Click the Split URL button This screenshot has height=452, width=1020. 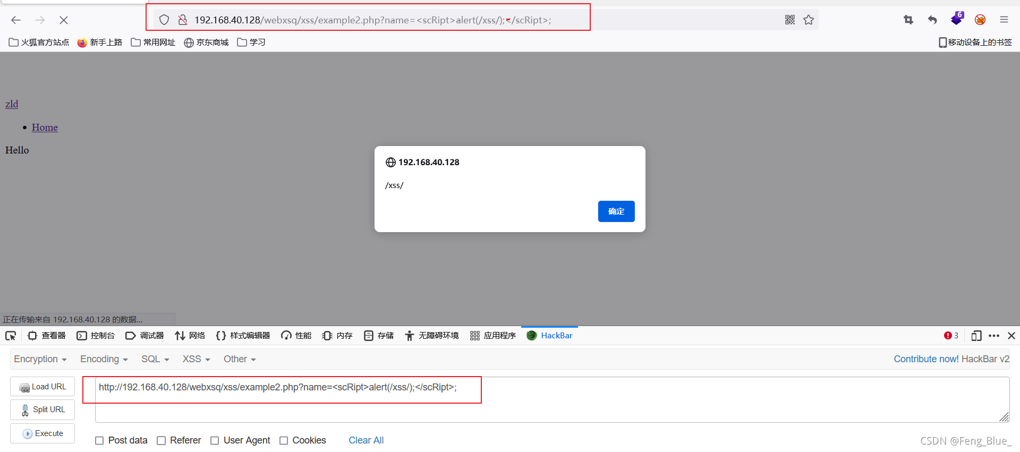pyautogui.click(x=42, y=410)
